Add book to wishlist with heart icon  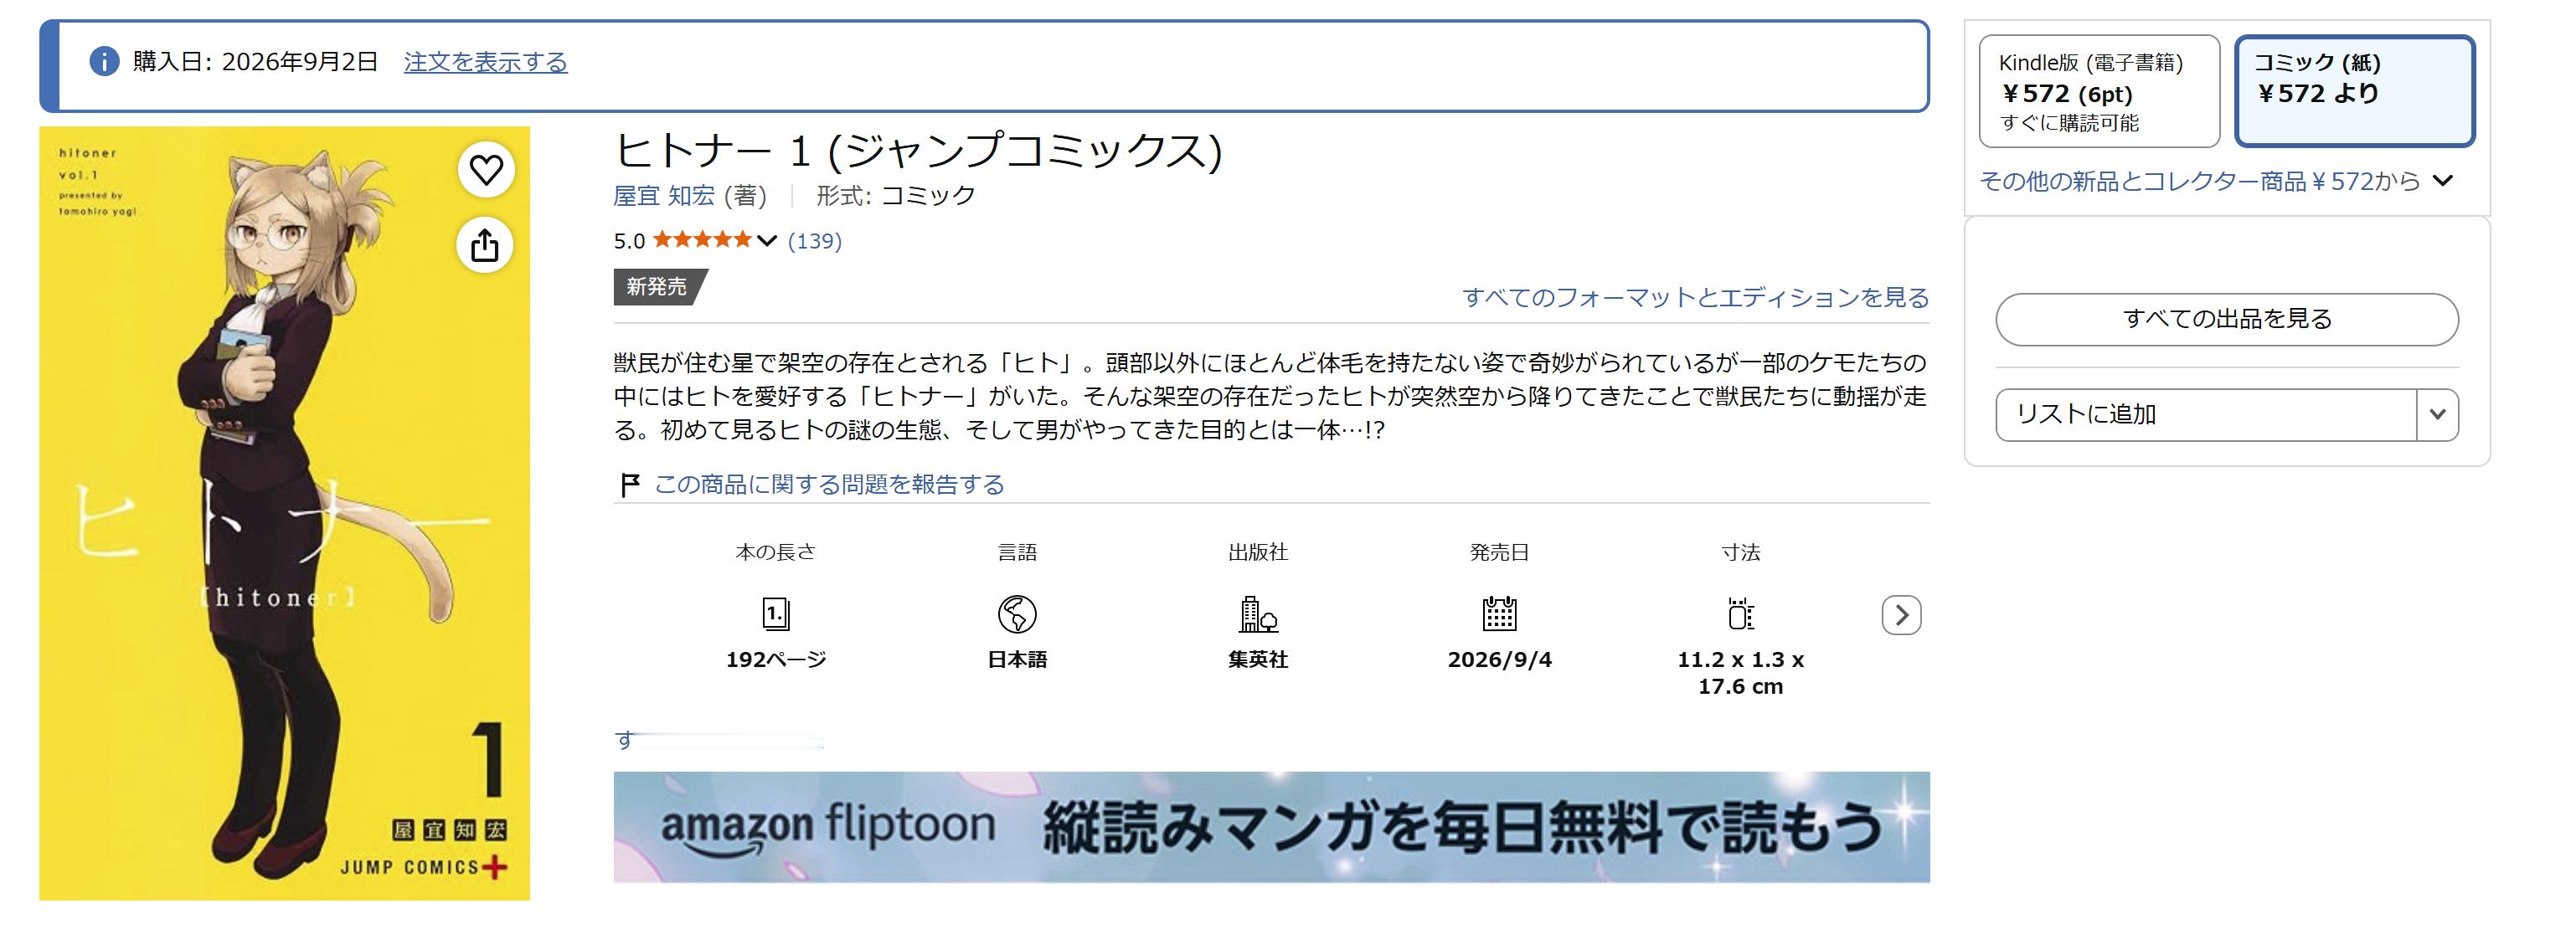coord(486,170)
